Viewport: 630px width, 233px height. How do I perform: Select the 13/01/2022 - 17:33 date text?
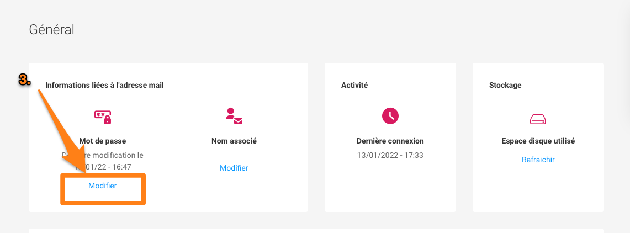click(x=390, y=155)
